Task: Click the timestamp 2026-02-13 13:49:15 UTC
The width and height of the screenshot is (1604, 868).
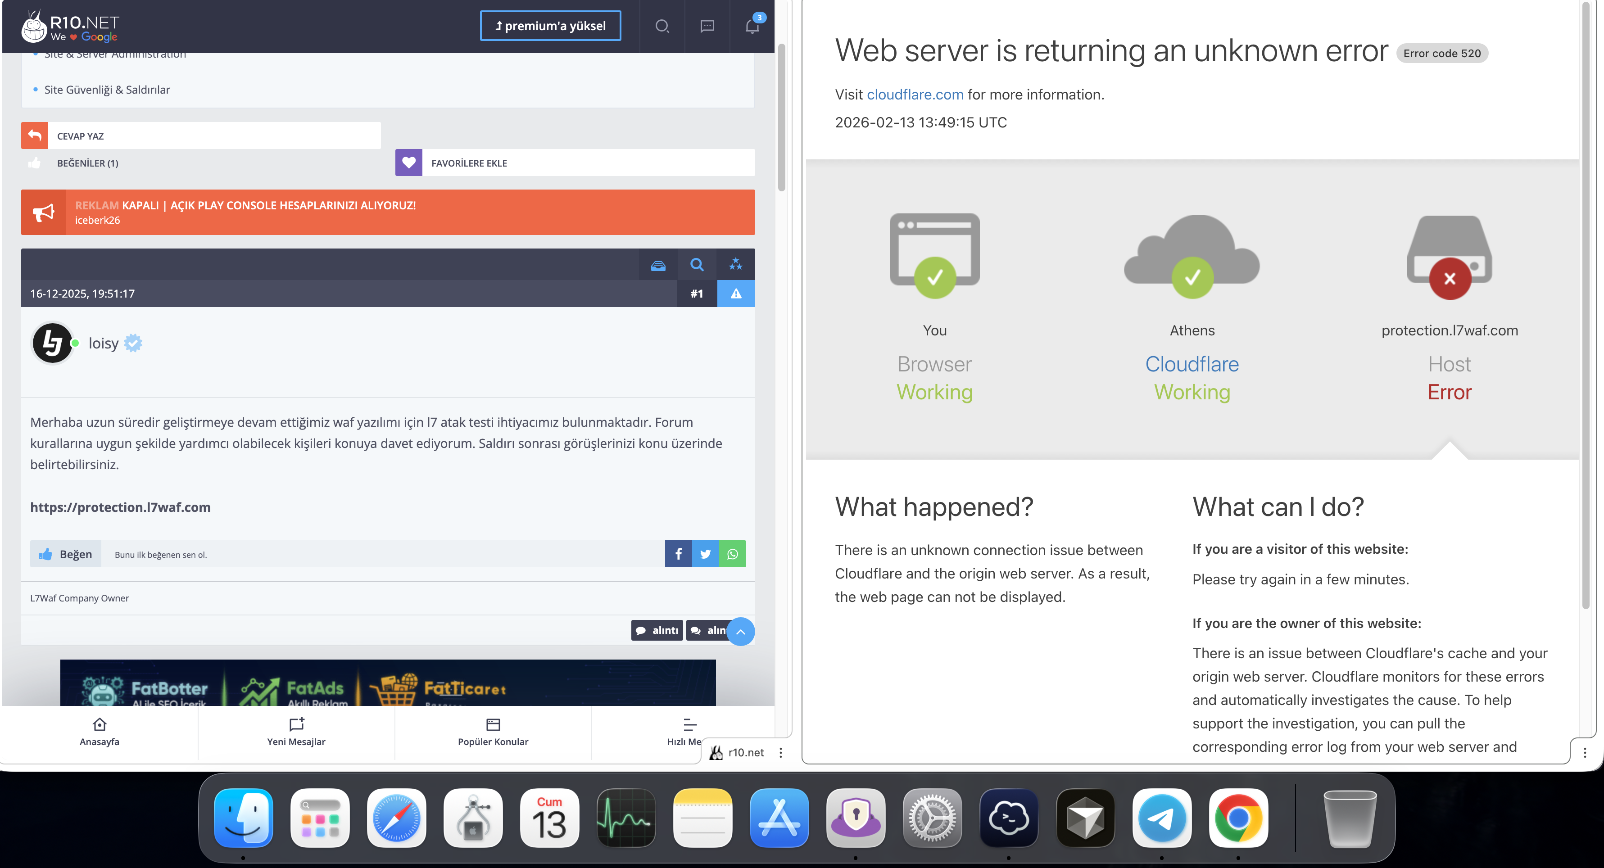Action: pyautogui.click(x=921, y=122)
